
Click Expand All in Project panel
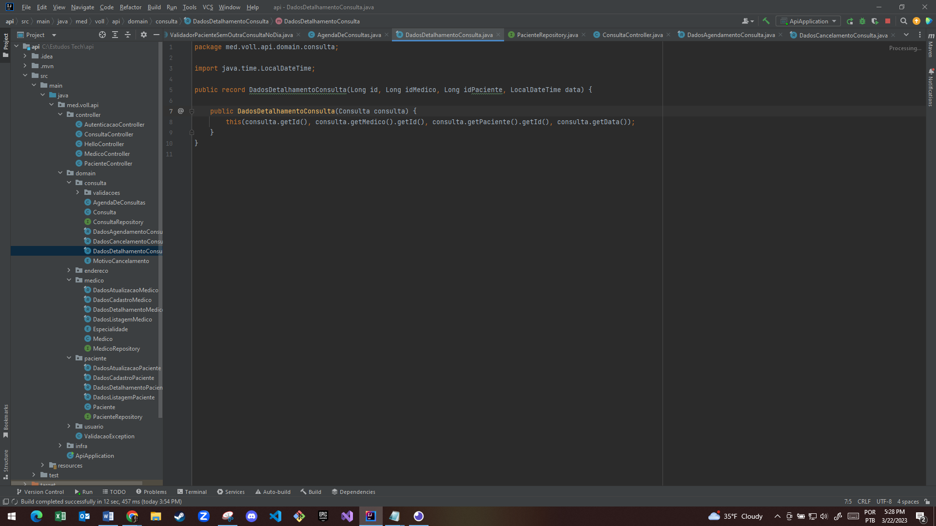(115, 35)
